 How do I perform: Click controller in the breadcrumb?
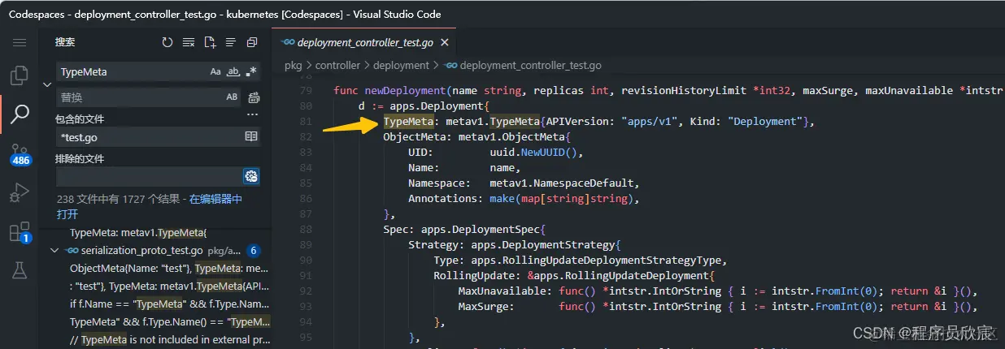pyautogui.click(x=337, y=65)
